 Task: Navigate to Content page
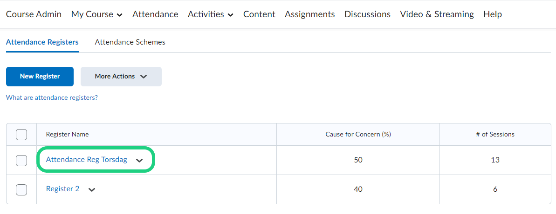(259, 14)
